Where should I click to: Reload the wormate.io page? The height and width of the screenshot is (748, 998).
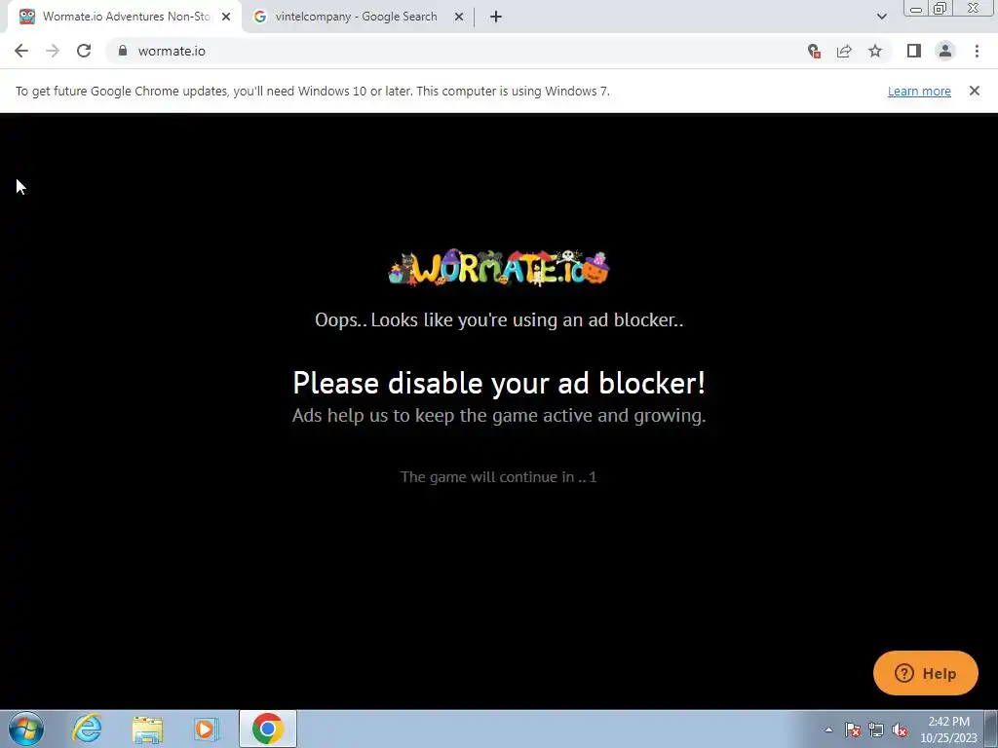[x=84, y=51]
